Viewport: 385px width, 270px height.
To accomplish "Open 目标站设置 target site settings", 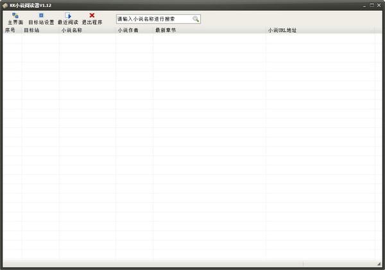I will pos(41,18).
